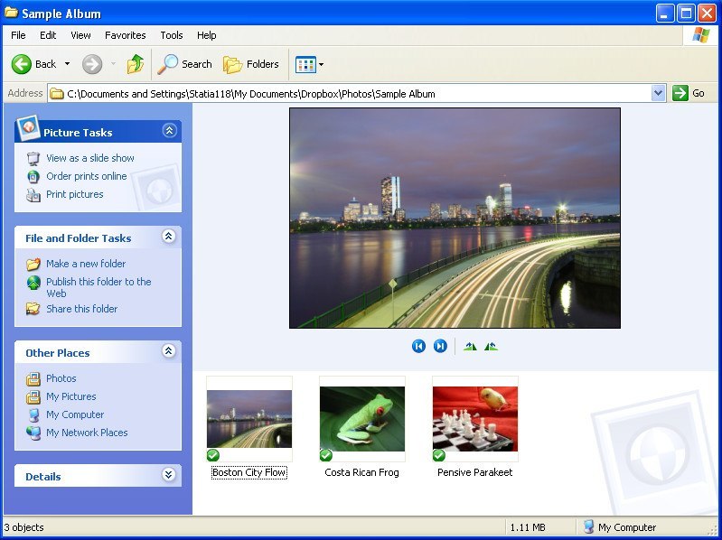722x540 pixels.
Task: Select the Pensive Parakeet thumbnail
Action: (x=474, y=419)
